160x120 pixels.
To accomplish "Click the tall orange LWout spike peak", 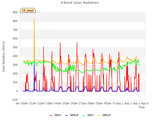I will 34,18.
